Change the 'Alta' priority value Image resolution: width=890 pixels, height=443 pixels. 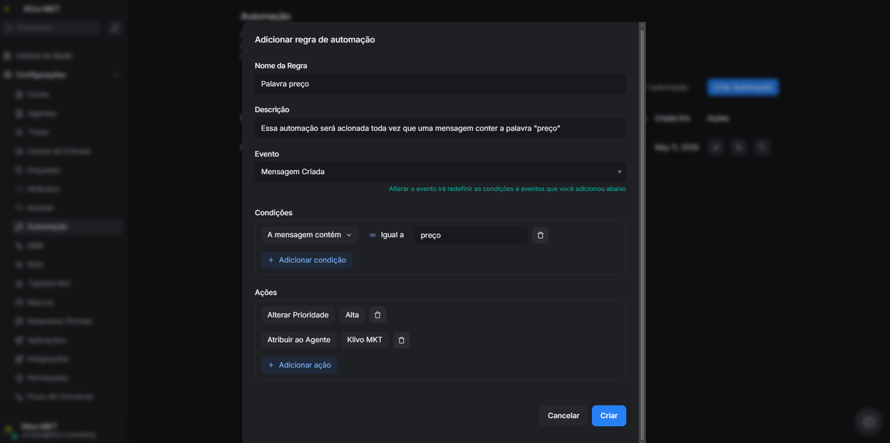click(x=352, y=315)
